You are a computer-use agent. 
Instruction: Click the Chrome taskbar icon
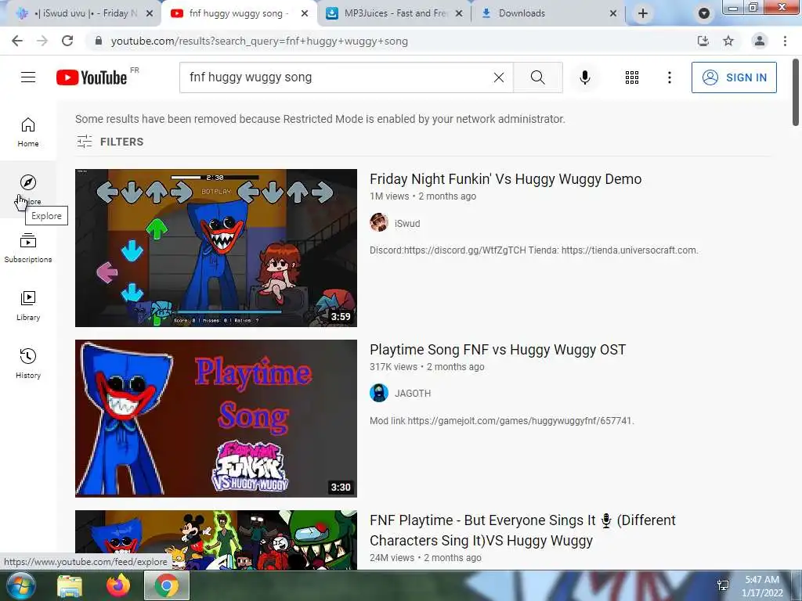click(167, 585)
